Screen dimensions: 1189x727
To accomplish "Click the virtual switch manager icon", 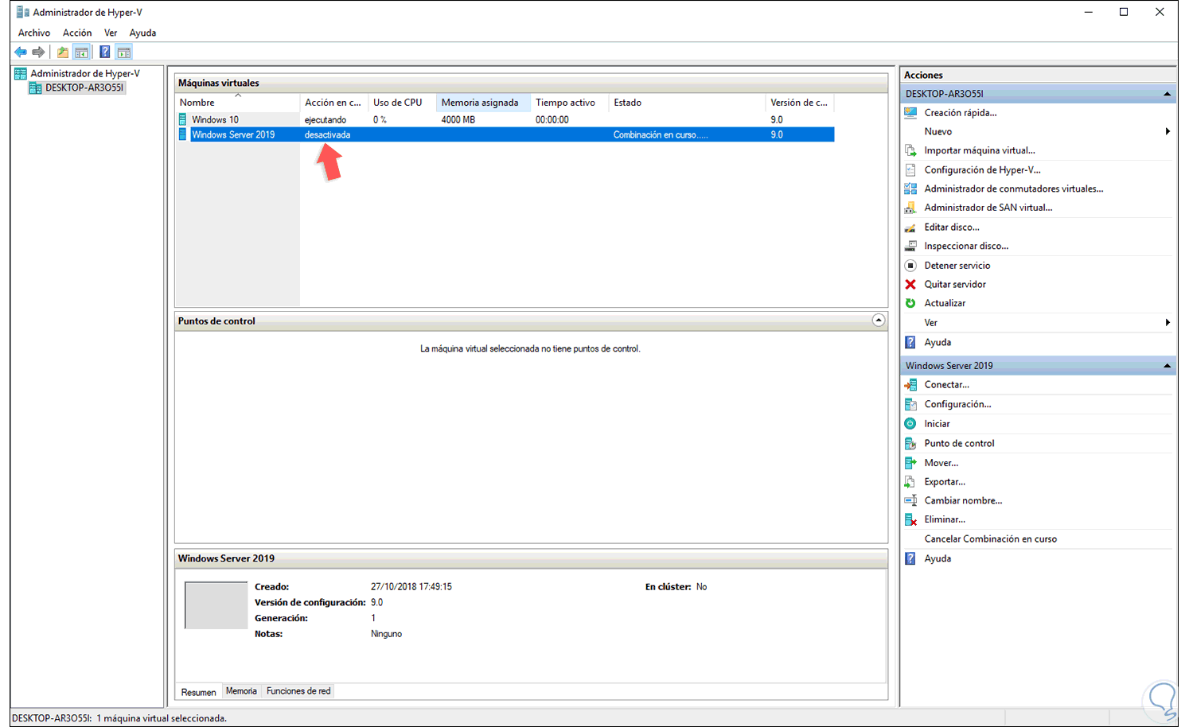I will point(910,189).
